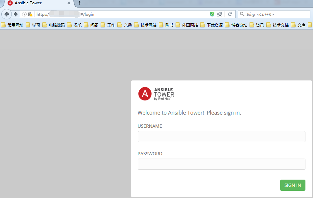Viewport: 313px width, 198px height.
Task: Open the 技术文档 bookmark folder
Action: (x=278, y=25)
